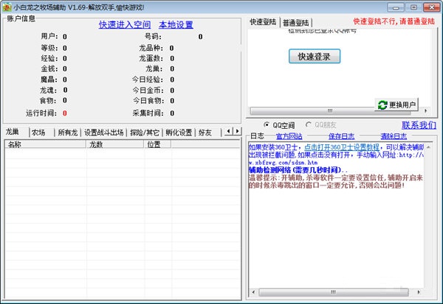443x304 pixels.
Task: Open the 孵化设置 tab
Action: pos(179,132)
